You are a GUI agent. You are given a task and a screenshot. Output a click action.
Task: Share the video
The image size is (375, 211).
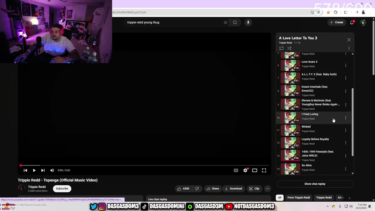(x=213, y=188)
